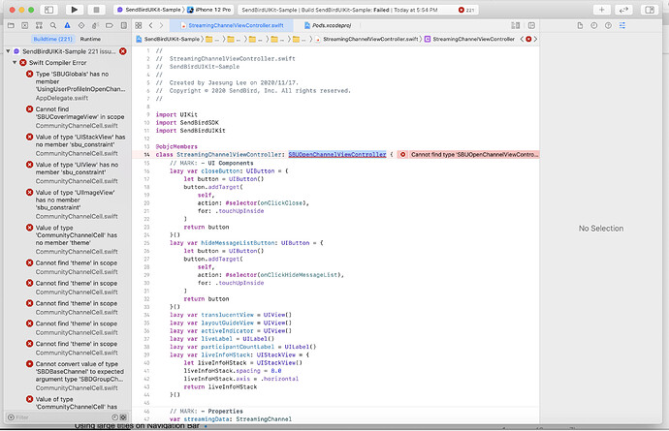Switch to the Runtime issues filter
669x431 pixels.
point(90,38)
